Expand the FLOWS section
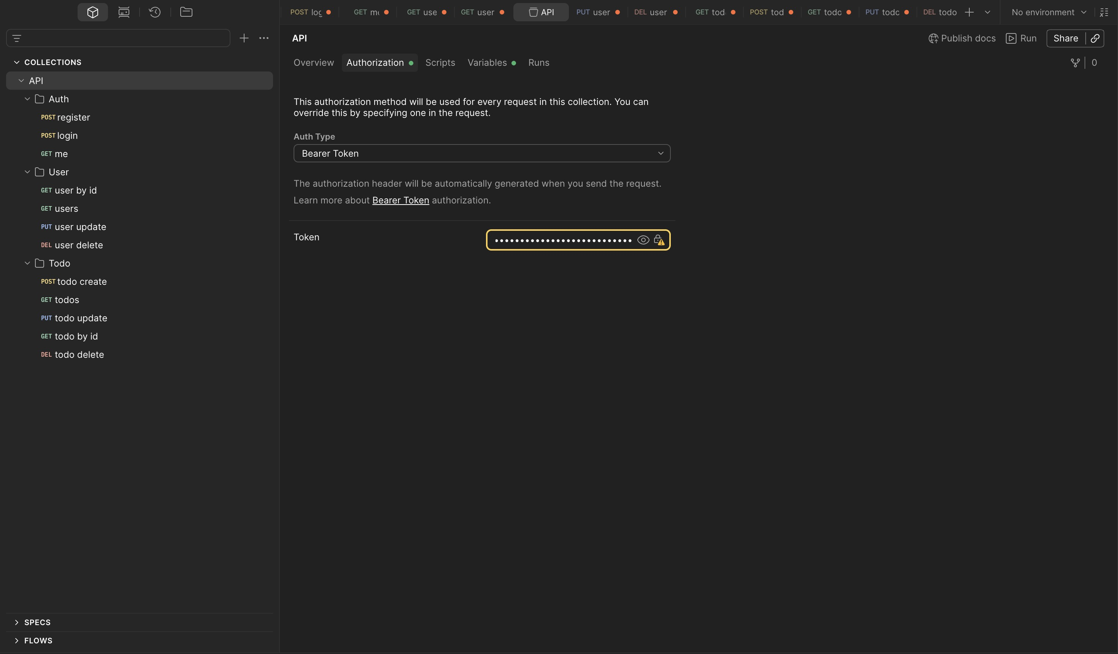 (x=17, y=641)
